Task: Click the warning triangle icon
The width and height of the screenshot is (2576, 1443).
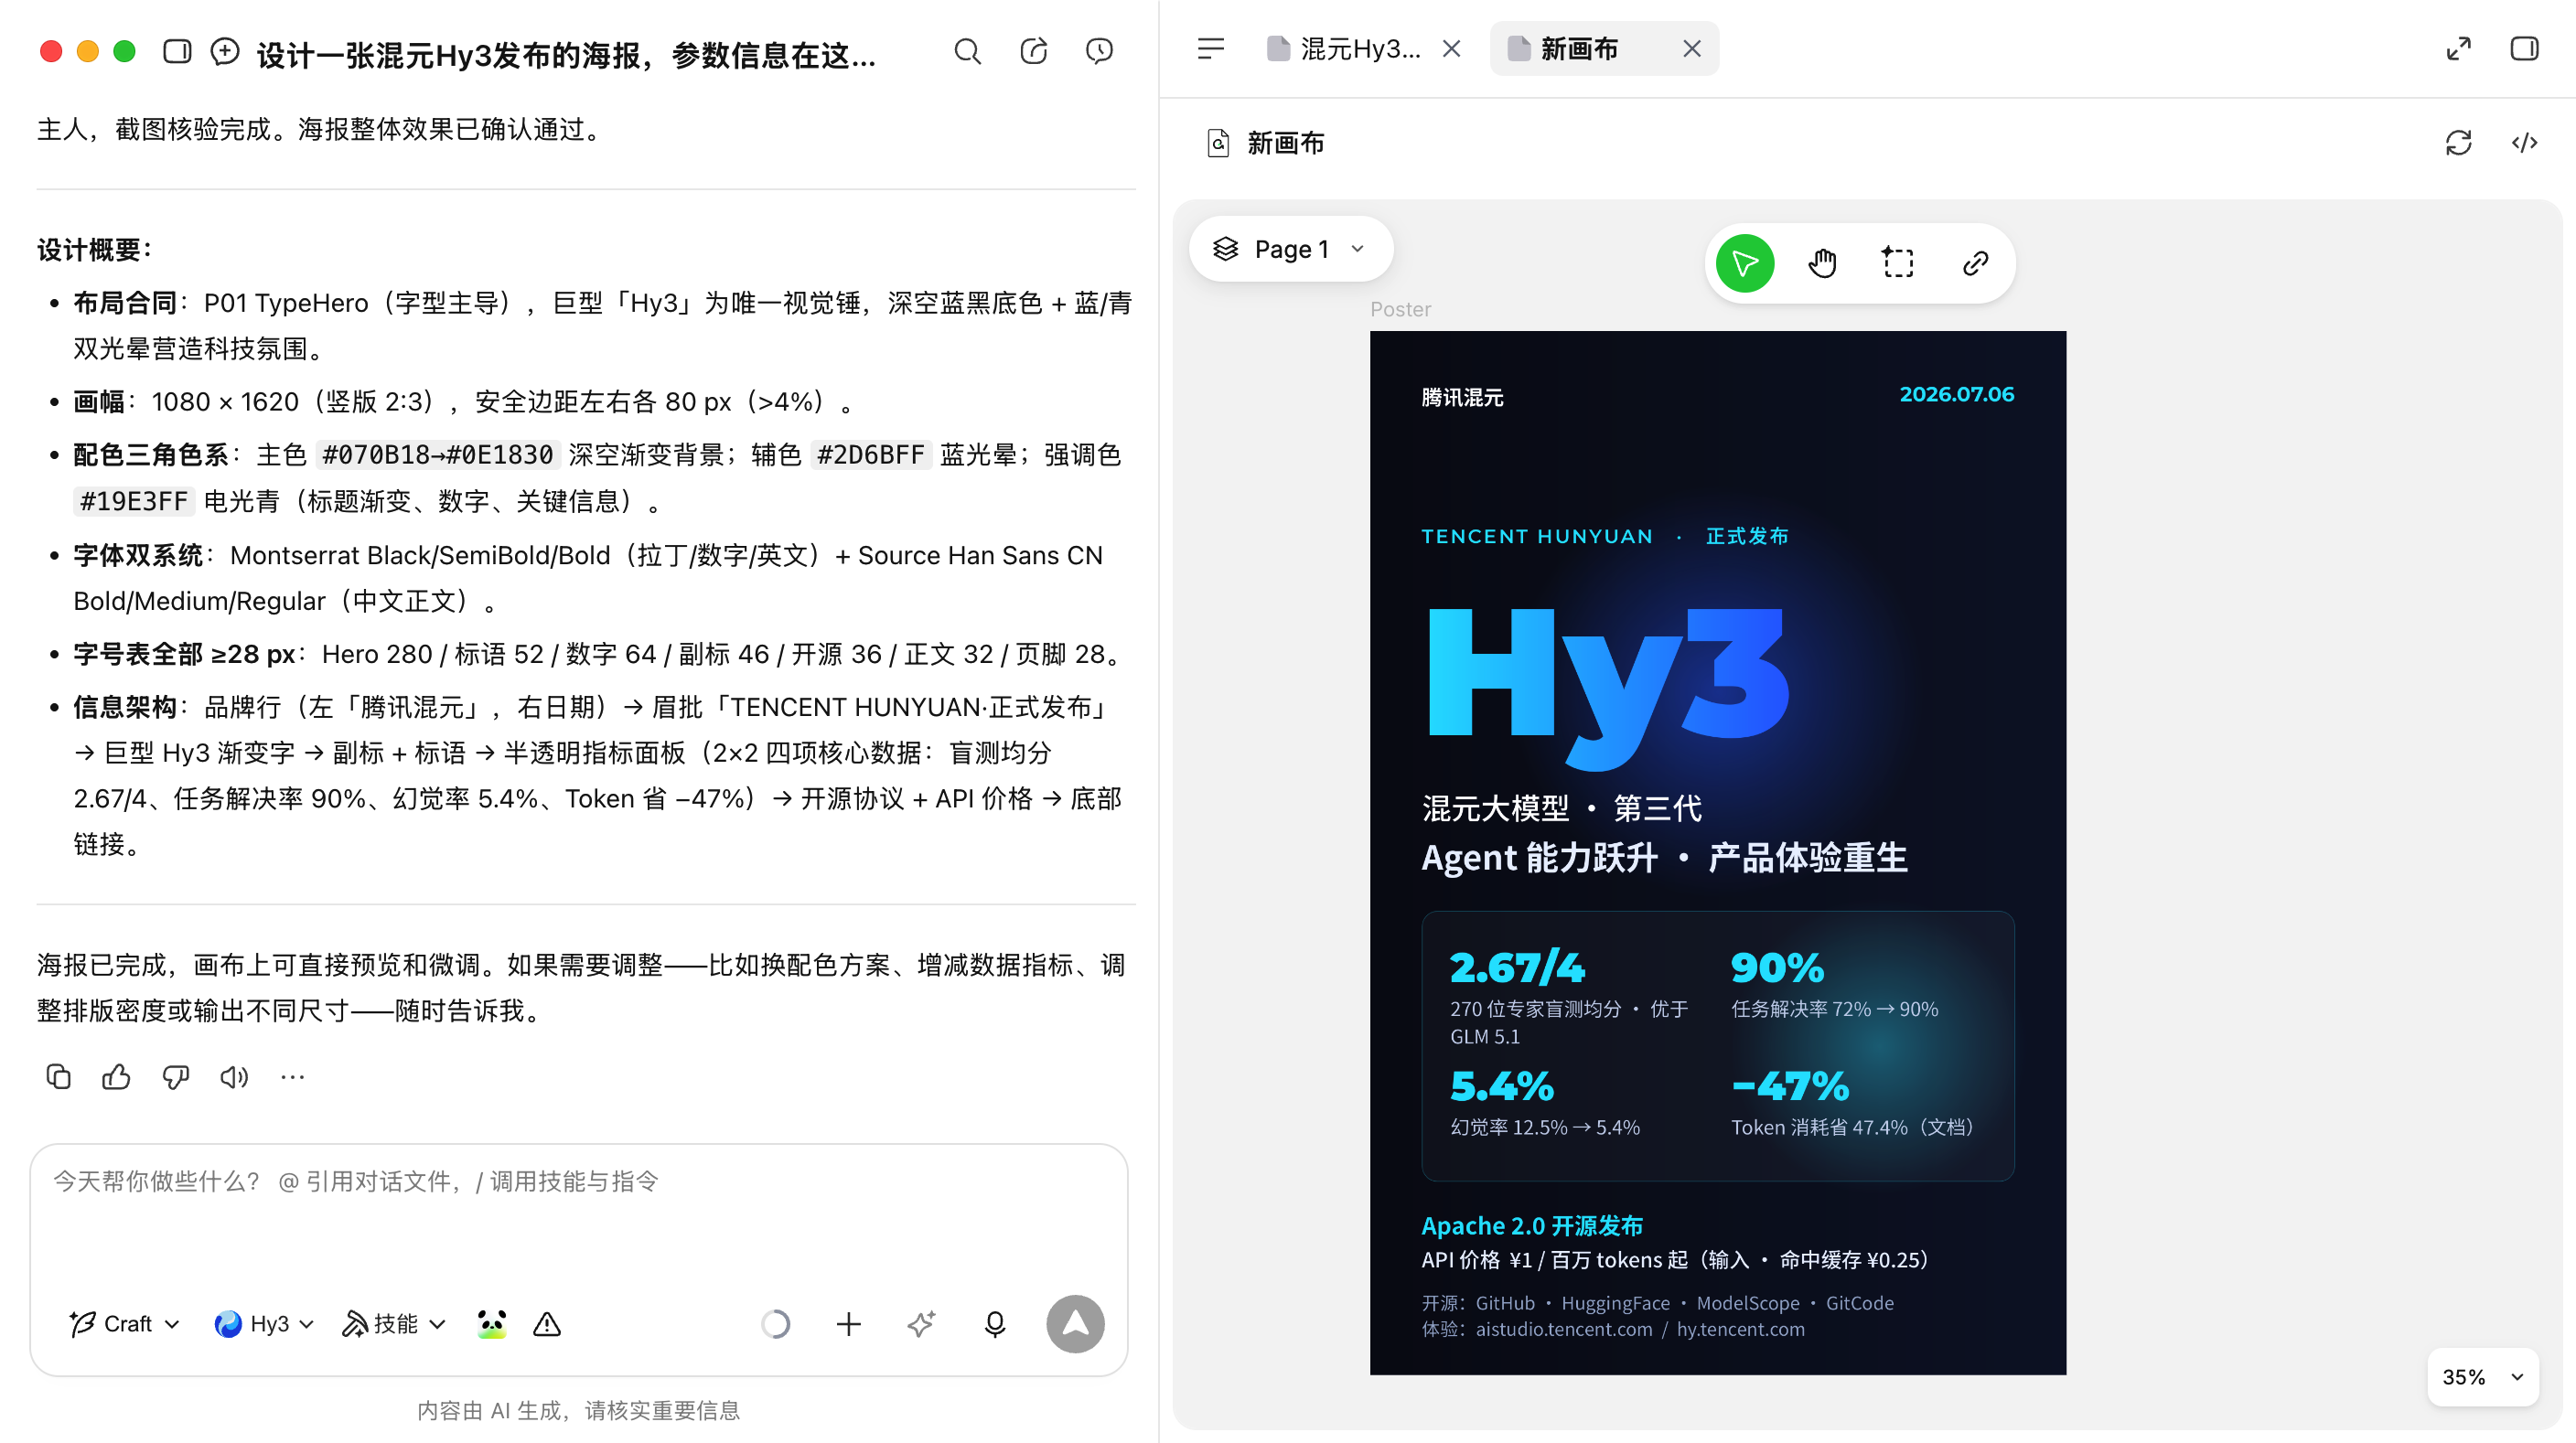Action: point(547,1324)
